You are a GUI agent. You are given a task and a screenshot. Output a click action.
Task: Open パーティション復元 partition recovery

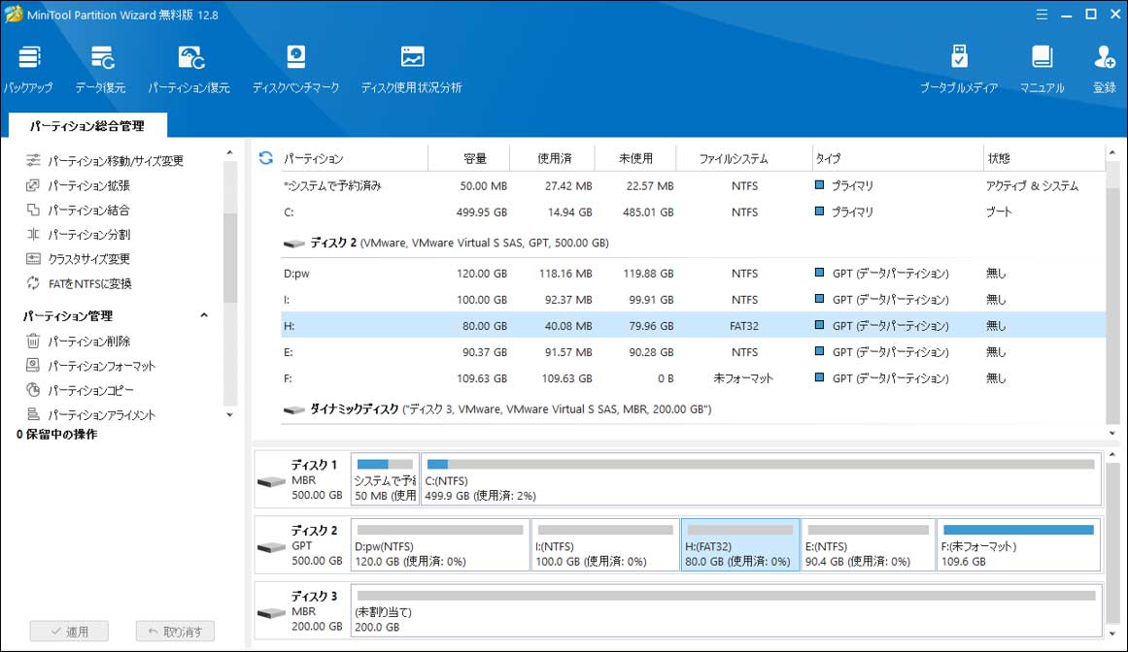[189, 69]
